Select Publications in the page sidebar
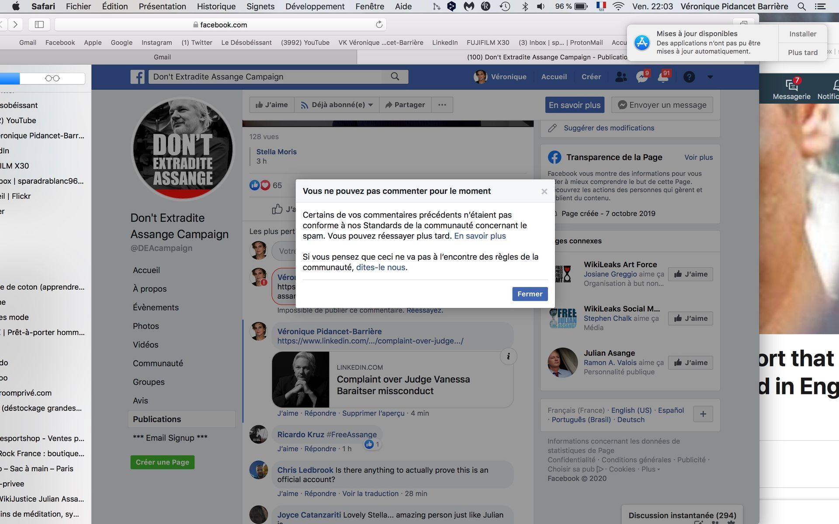 point(157,419)
